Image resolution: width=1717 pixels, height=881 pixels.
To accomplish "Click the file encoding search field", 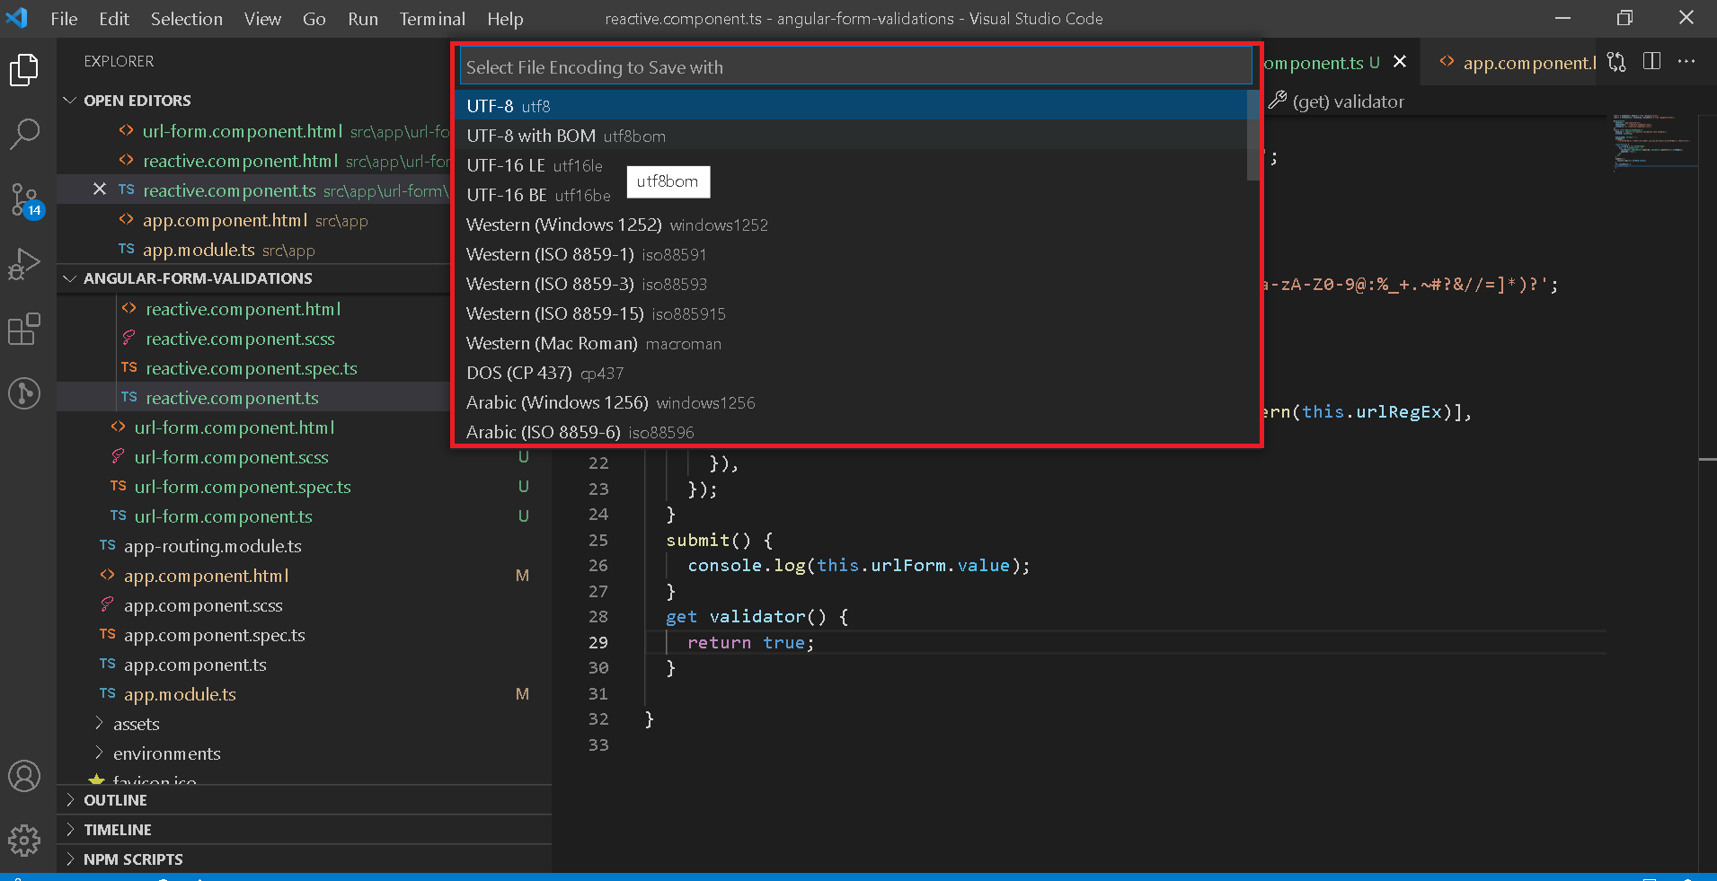I will tap(852, 66).
